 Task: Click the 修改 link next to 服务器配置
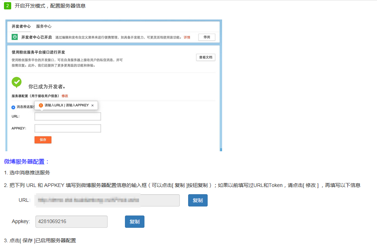click(65, 96)
